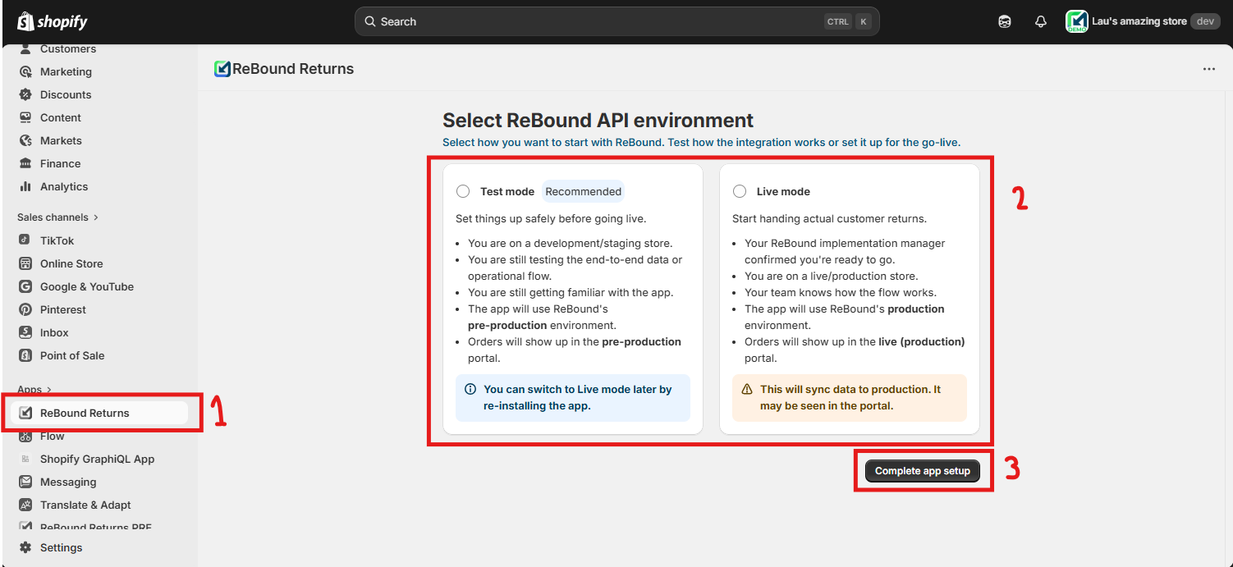Click the Test mode label
Image resolution: width=1233 pixels, height=567 pixels.
[x=507, y=191]
